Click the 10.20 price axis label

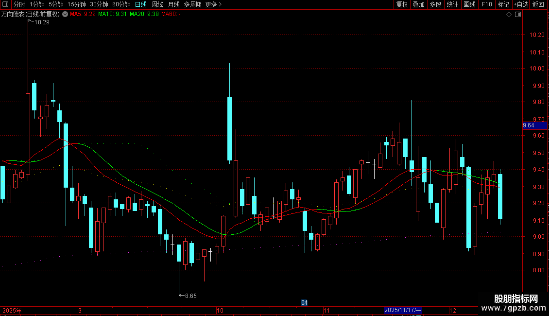tap(537, 35)
